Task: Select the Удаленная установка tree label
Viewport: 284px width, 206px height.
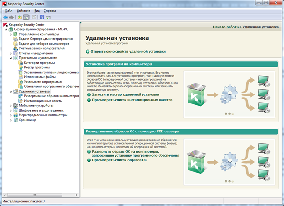Action: point(34,92)
